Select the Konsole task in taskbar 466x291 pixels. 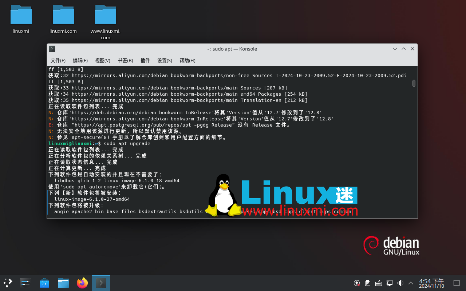tap(101, 283)
